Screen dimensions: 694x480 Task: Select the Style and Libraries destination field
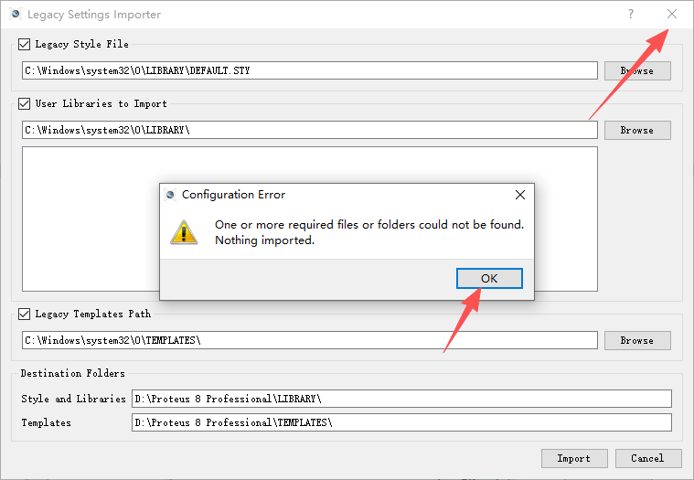(x=401, y=399)
